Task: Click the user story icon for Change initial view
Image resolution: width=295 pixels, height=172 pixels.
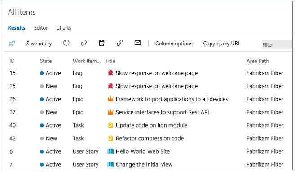Action: [x=110, y=164]
